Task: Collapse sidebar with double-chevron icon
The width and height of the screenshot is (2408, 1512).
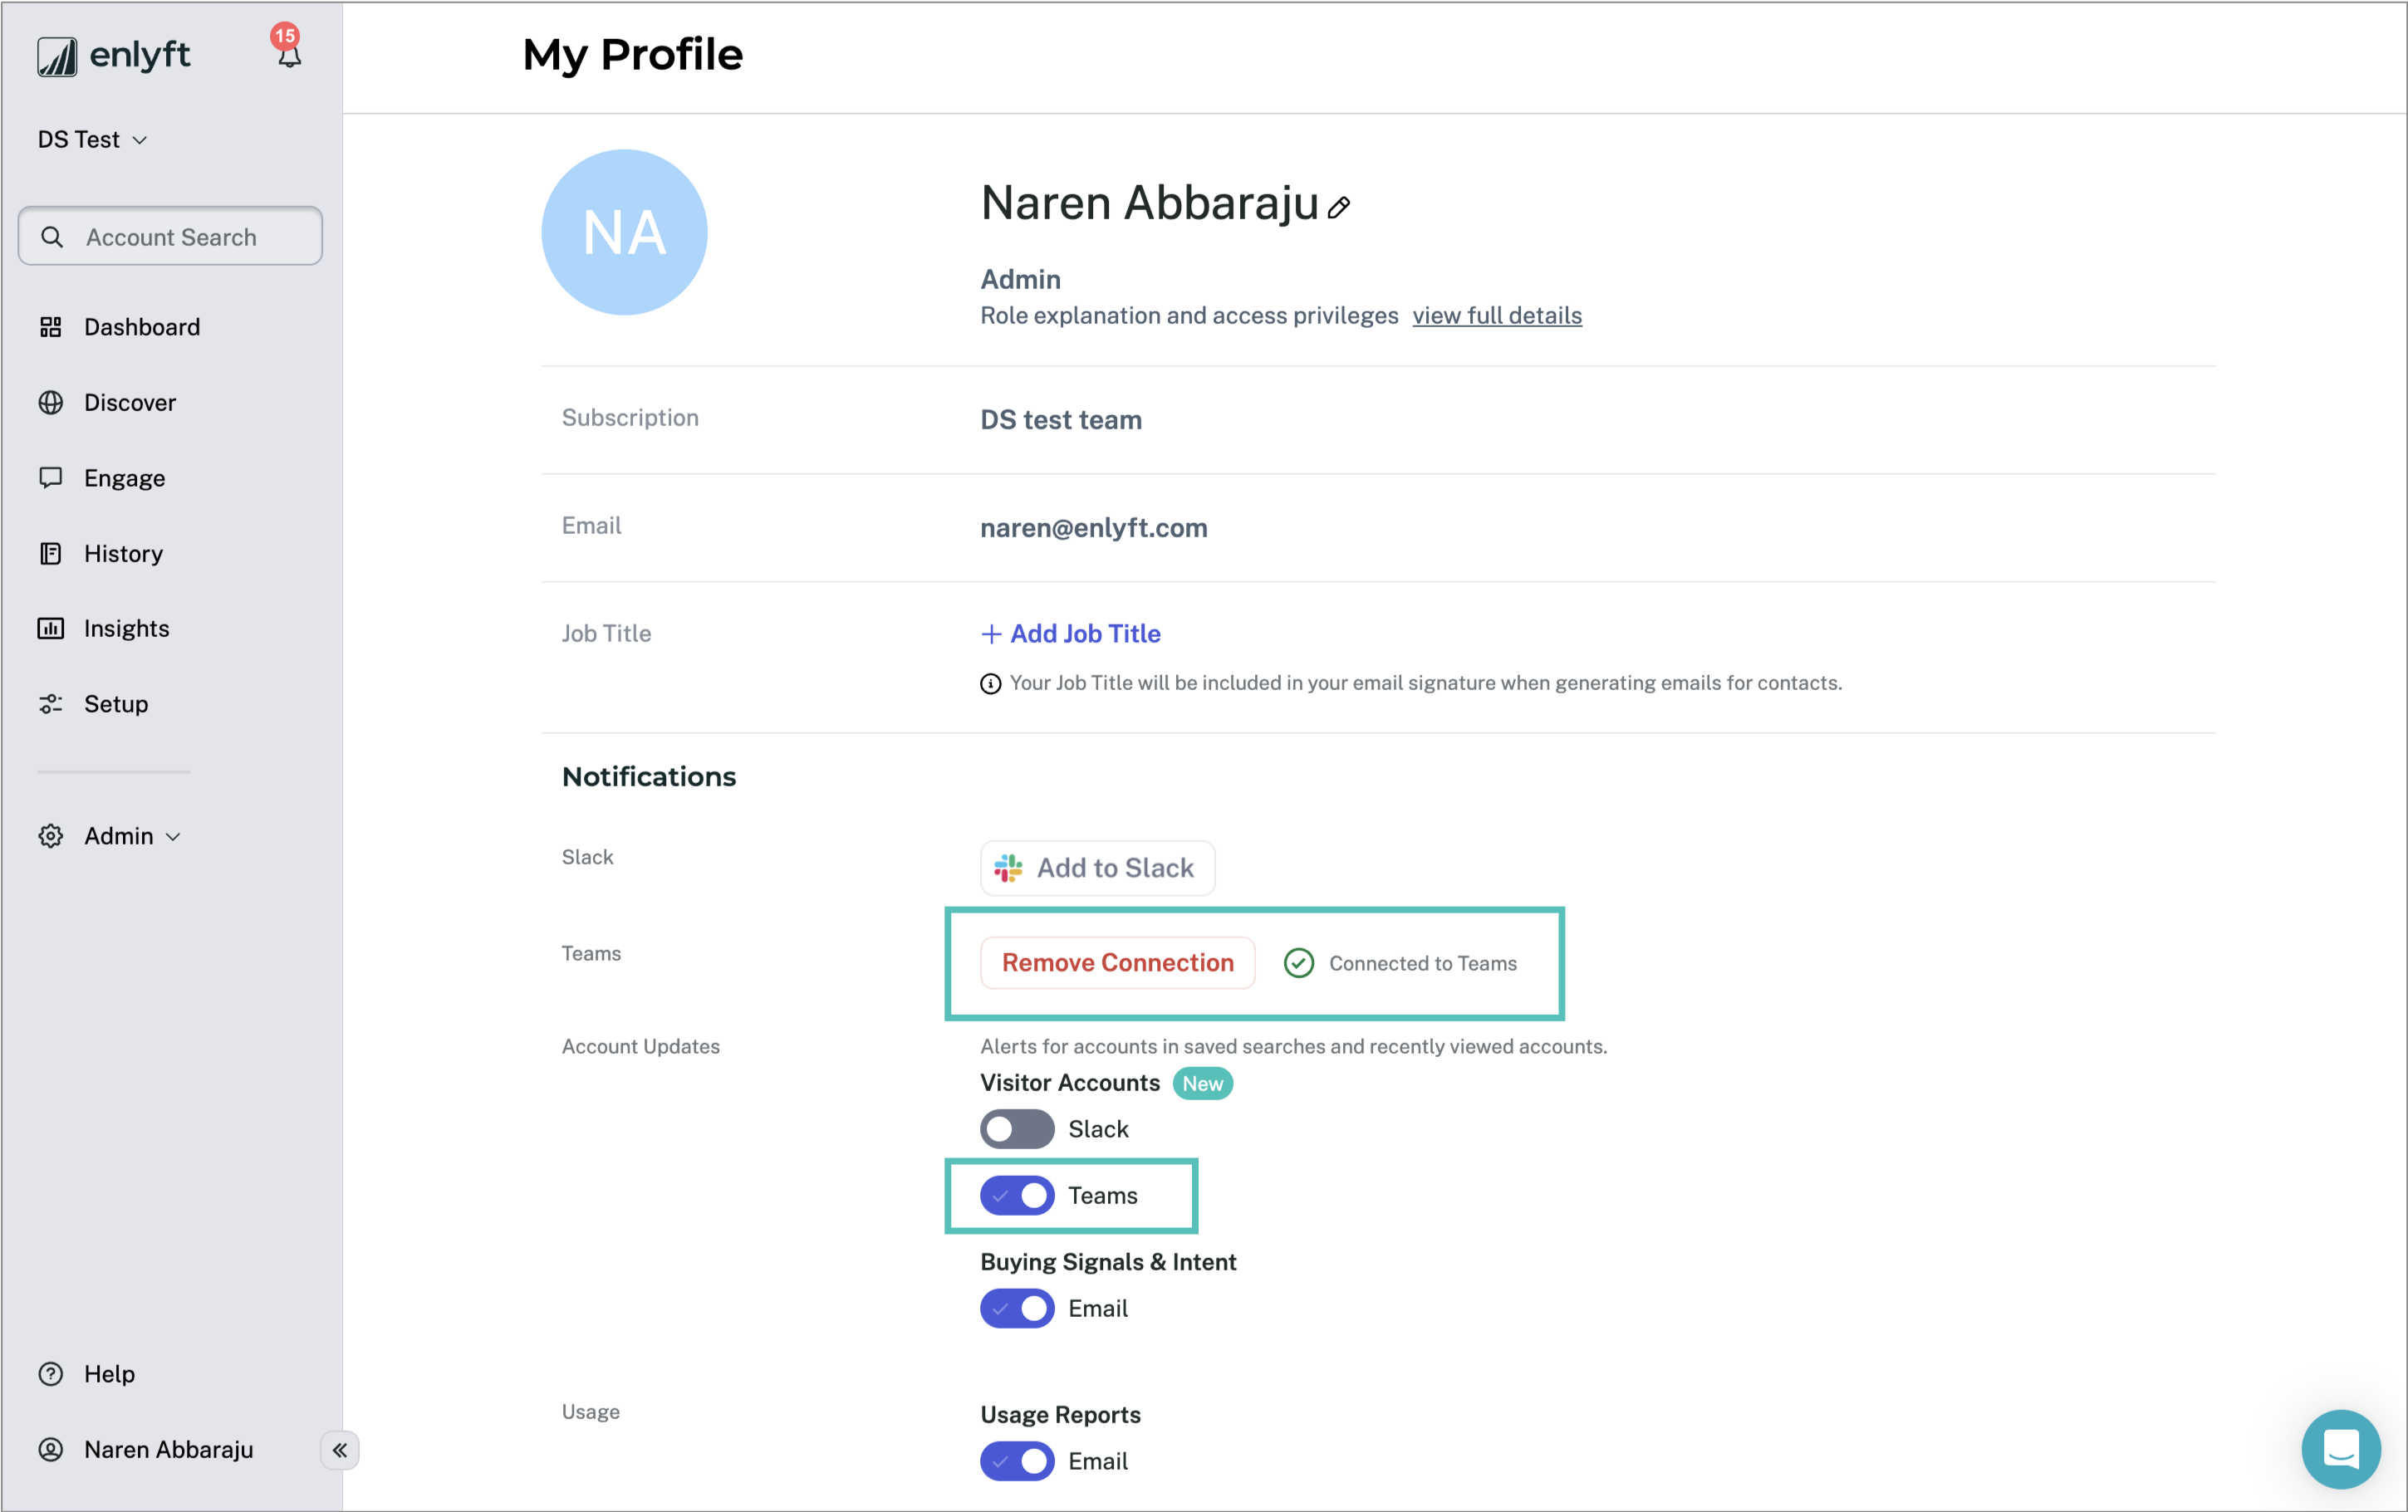Action: pyautogui.click(x=340, y=1450)
